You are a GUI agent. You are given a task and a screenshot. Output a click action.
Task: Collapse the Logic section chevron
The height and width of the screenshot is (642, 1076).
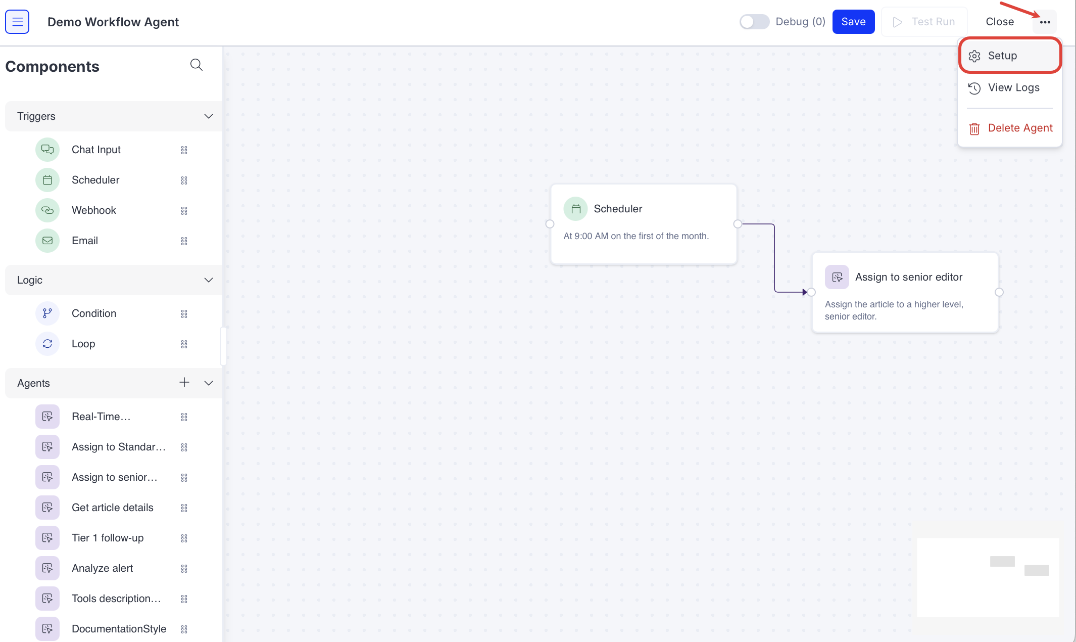coord(209,280)
